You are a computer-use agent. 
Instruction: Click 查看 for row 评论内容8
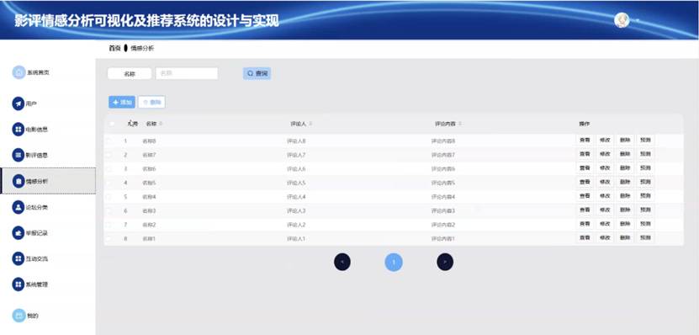tap(585, 140)
